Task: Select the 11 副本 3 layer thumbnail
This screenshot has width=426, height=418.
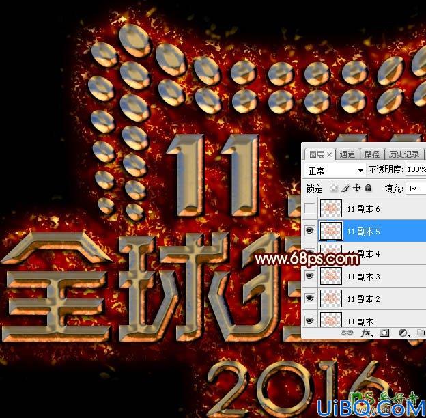Action: point(331,276)
